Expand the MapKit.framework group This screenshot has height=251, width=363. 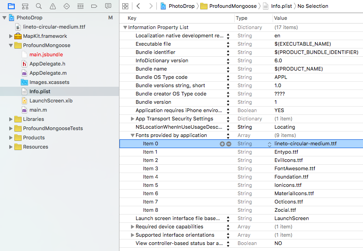click(11, 36)
